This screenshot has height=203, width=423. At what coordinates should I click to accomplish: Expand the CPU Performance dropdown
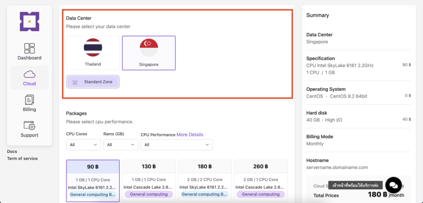(x=176, y=145)
